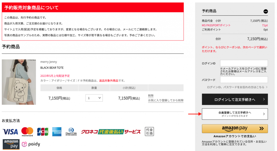Click the cash on delivery (代金引換) icon
Viewport: 277px width, 151px height.
tap(149, 132)
